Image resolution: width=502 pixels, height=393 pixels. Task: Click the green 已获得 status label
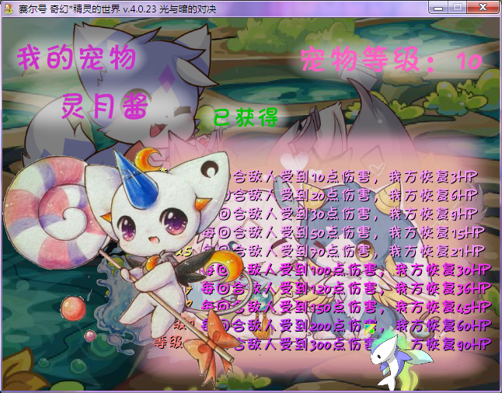[x=246, y=117]
